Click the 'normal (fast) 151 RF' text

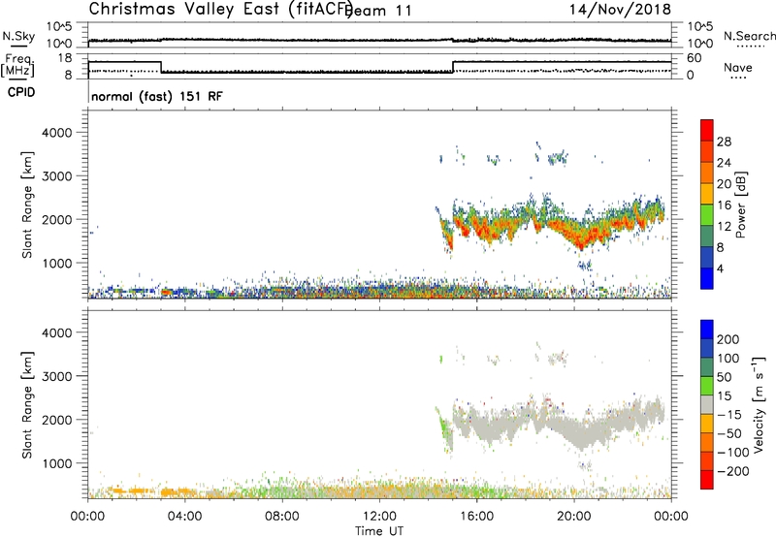(x=157, y=96)
